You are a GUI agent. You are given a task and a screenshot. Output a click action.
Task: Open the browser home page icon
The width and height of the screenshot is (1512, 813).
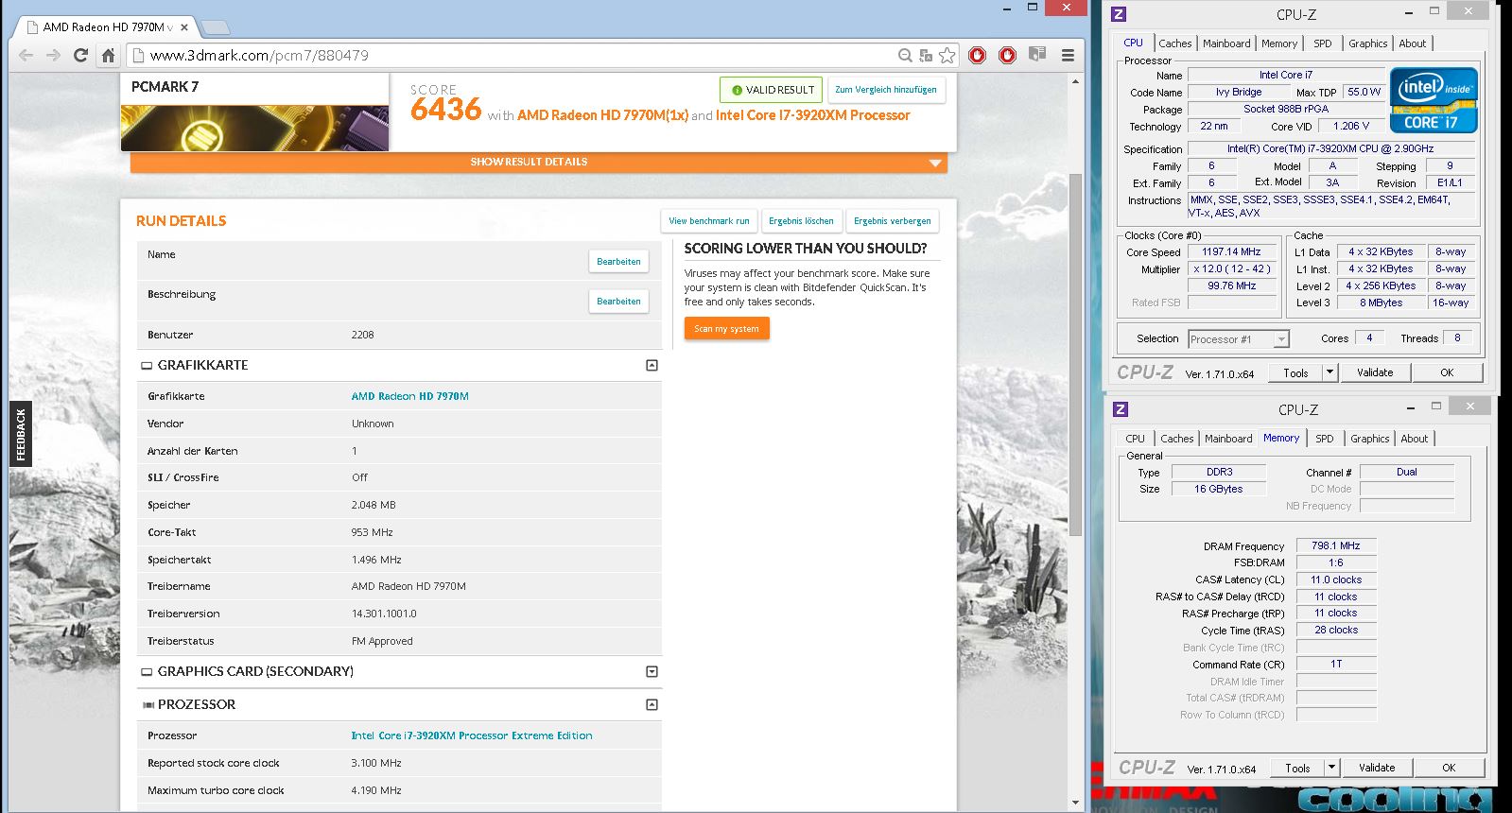pos(108,55)
